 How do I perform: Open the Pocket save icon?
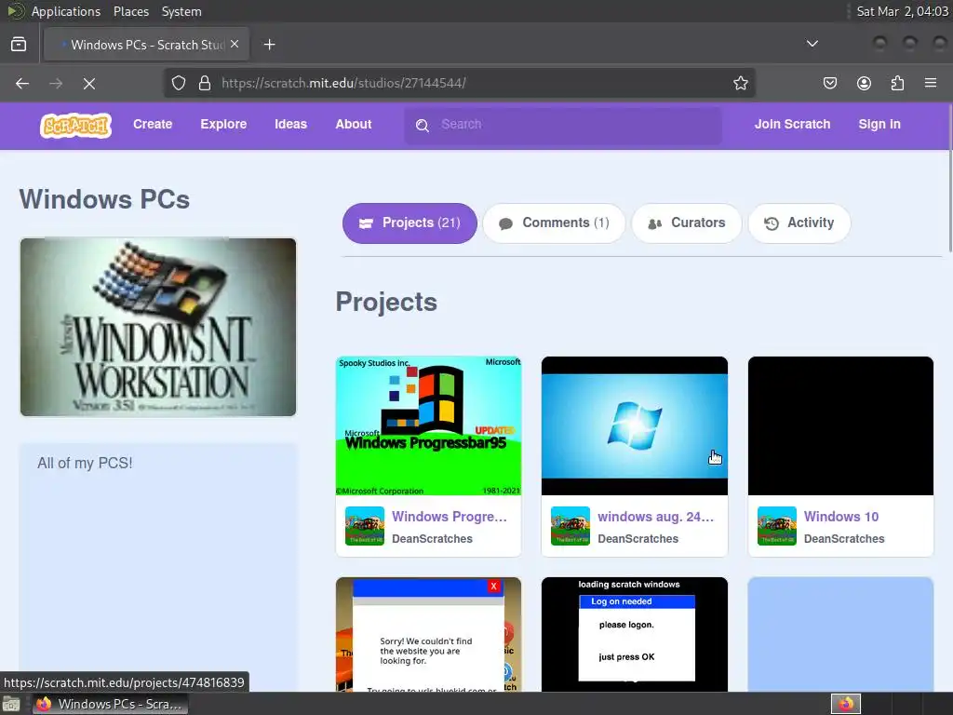pos(830,83)
